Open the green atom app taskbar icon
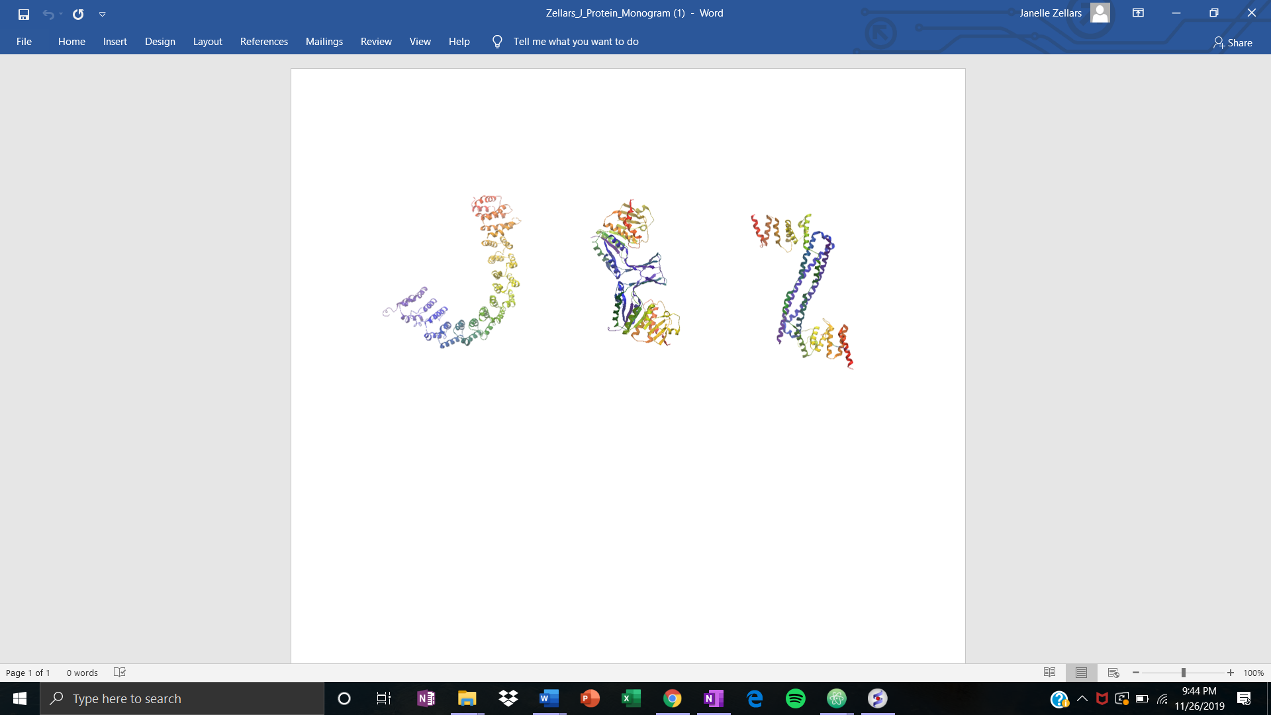 pyautogui.click(x=837, y=698)
